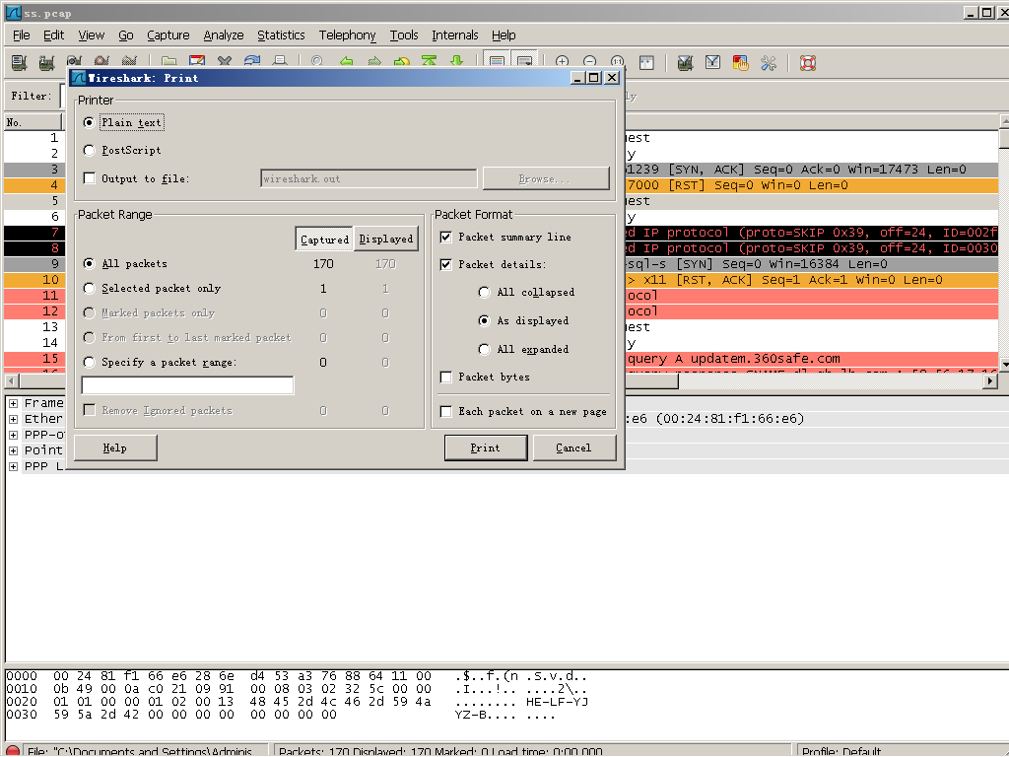Open the Analyze menu

click(224, 34)
